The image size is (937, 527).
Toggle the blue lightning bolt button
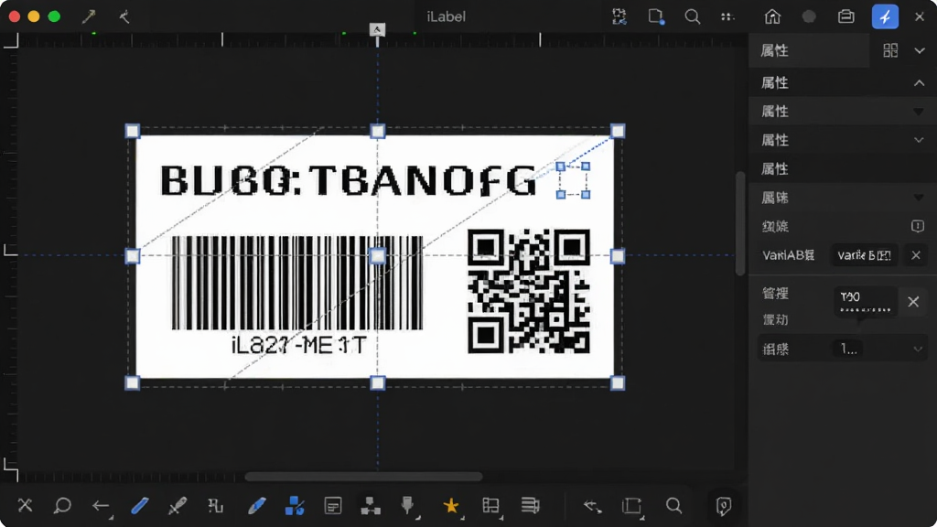[885, 16]
